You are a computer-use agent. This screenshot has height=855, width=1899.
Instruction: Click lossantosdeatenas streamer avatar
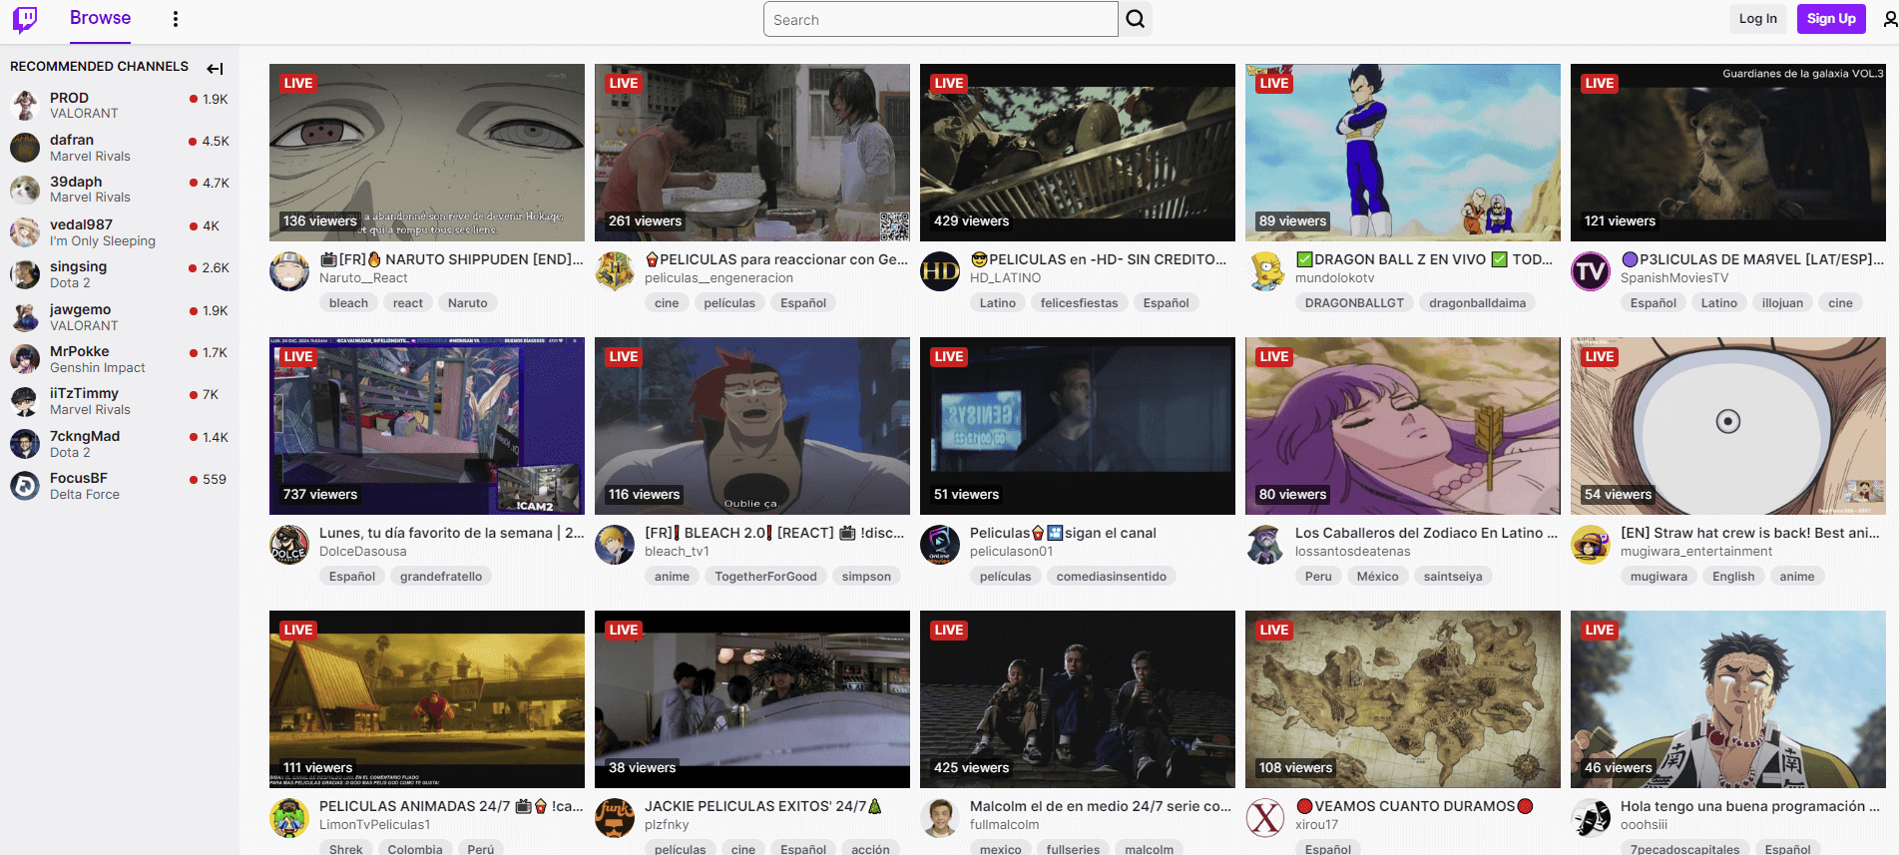[1265, 545]
